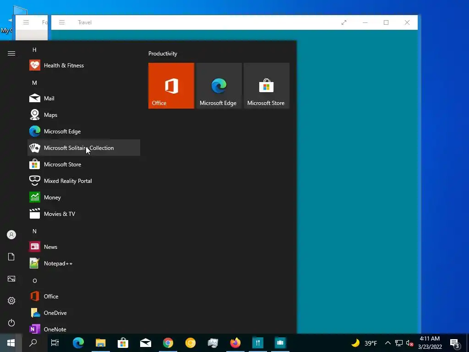Open Edge from the taskbar

(78, 343)
